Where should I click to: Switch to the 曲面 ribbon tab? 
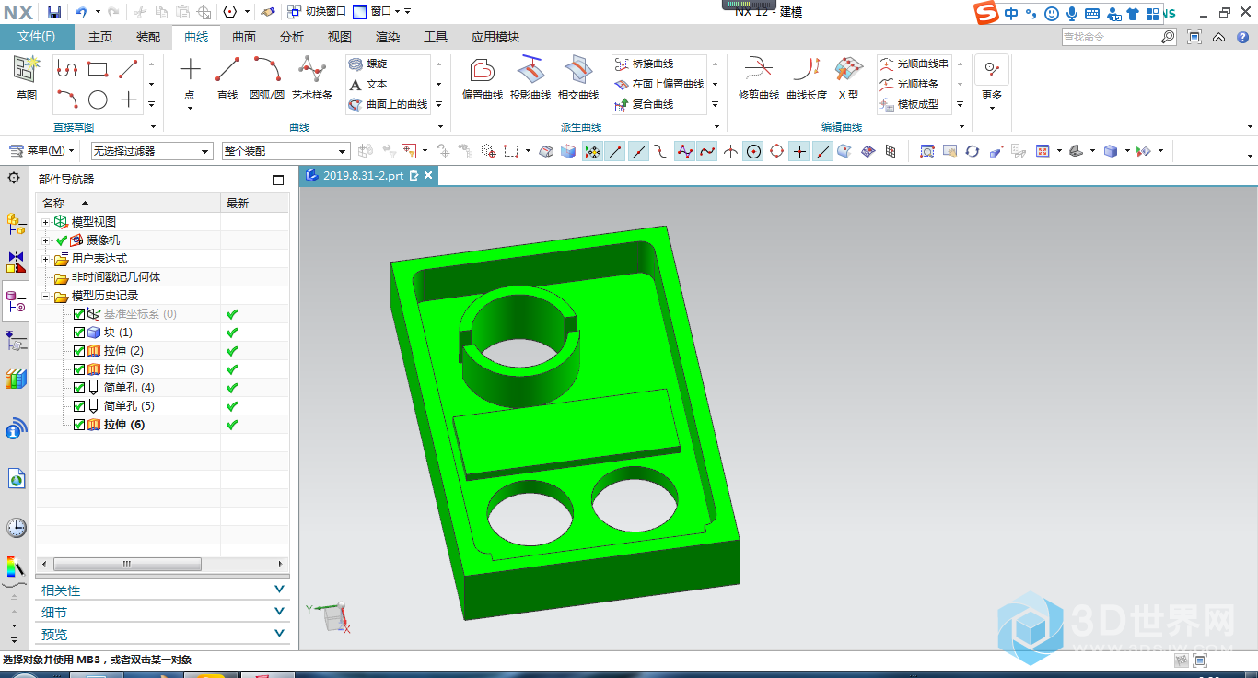[244, 37]
